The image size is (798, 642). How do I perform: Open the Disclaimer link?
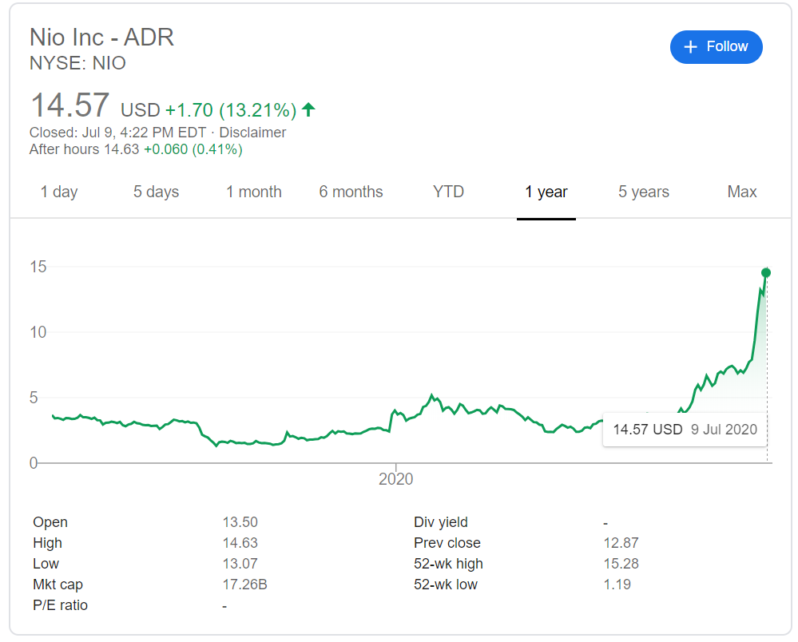[x=252, y=133]
